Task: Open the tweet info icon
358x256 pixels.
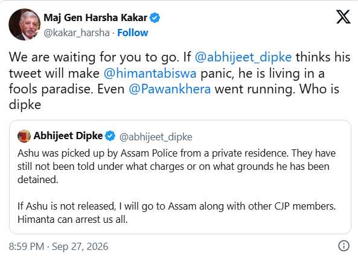Action: (x=344, y=246)
